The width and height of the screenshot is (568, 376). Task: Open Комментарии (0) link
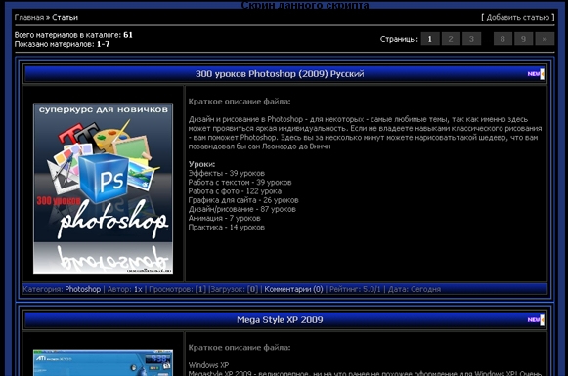pyautogui.click(x=293, y=289)
